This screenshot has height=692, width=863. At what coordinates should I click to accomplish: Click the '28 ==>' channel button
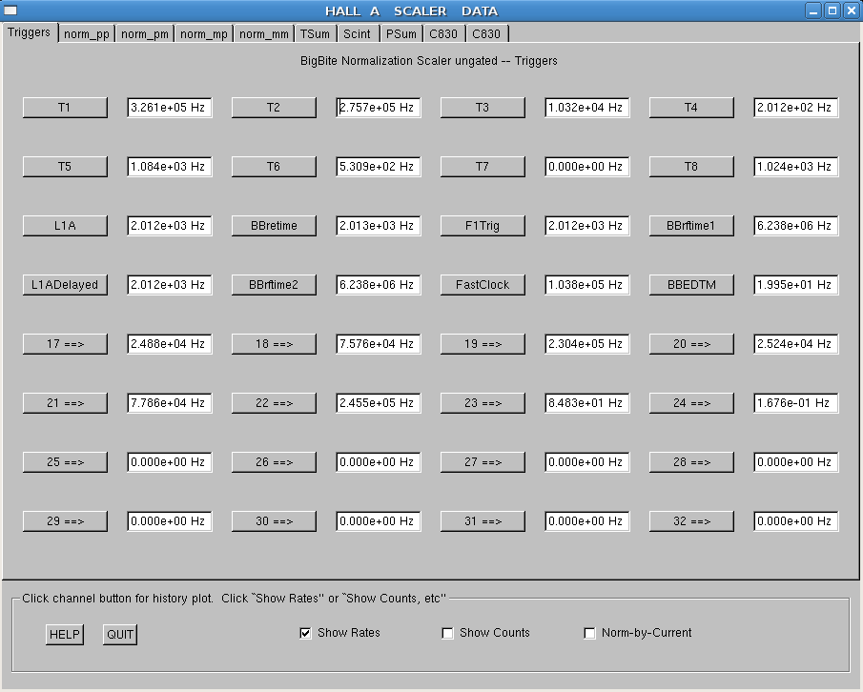(x=691, y=462)
